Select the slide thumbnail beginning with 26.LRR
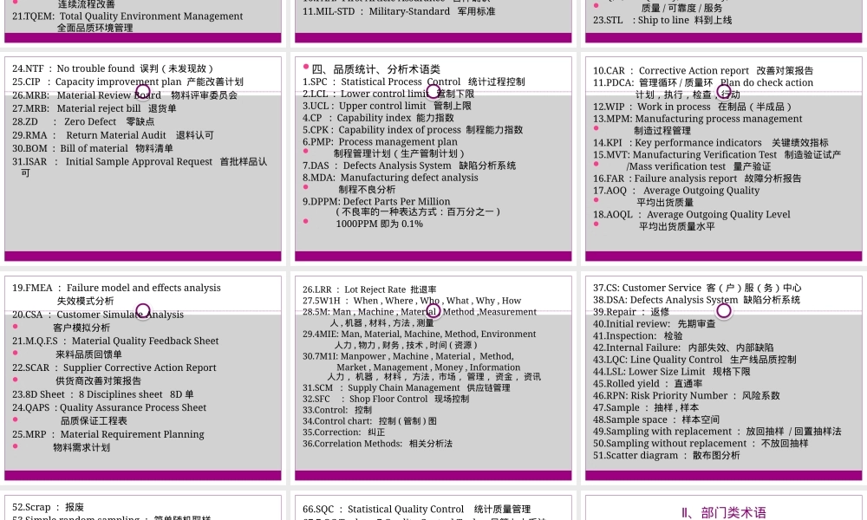The height and width of the screenshot is (520, 867). (433, 378)
